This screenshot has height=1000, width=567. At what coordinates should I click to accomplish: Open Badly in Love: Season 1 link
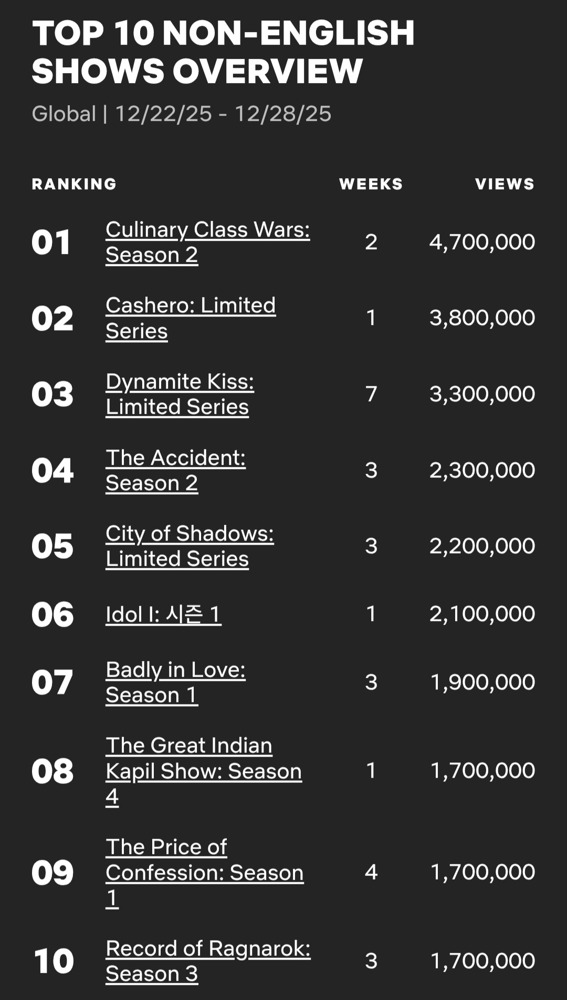pos(175,682)
